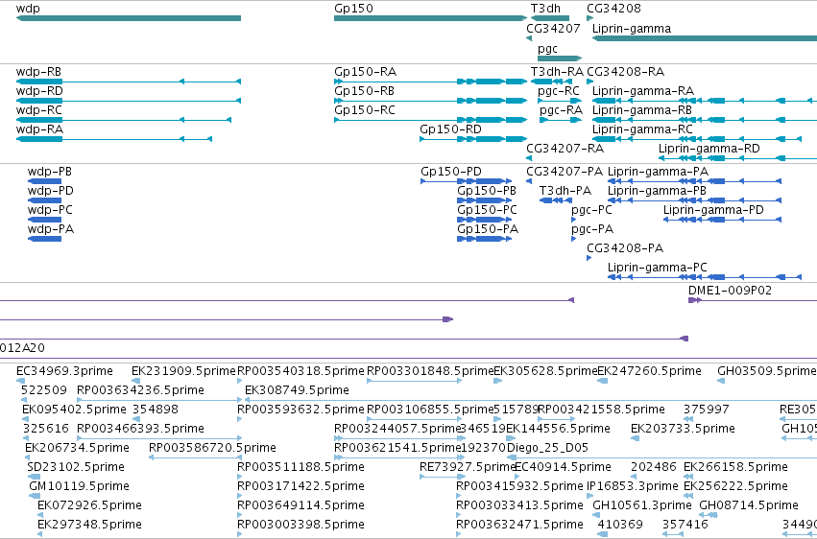Click the wdp-RD transcript label
Image resolution: width=817 pixels, height=539 pixels.
(39, 91)
